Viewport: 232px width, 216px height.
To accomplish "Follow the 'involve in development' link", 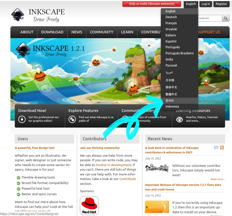I will point(113,165).
